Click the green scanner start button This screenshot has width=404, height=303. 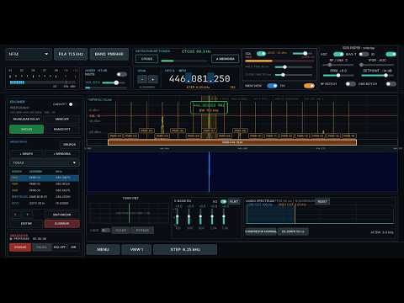(x=27, y=130)
